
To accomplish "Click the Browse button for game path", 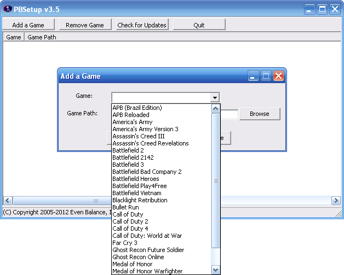I will tap(260, 114).
